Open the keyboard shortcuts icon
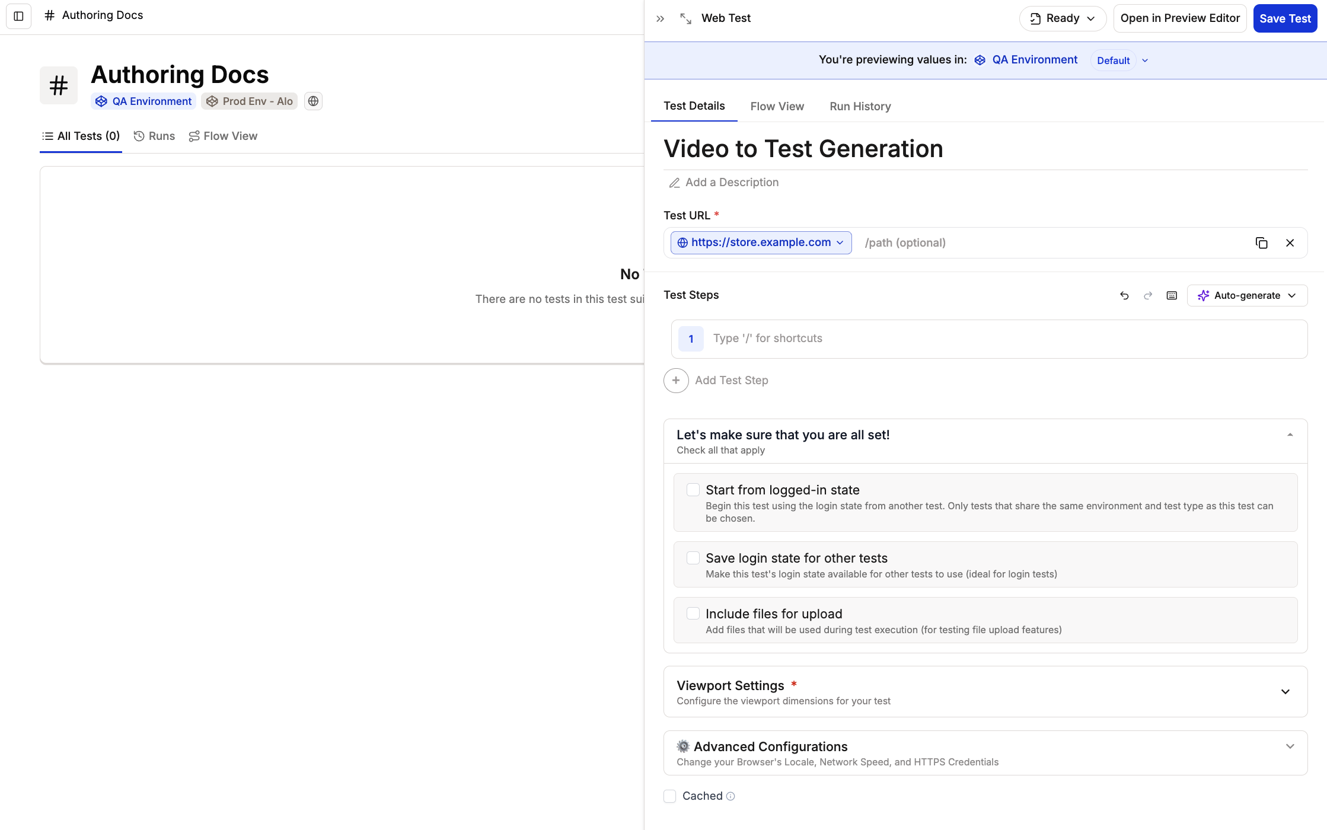Viewport: 1327px width, 830px height. click(1172, 296)
